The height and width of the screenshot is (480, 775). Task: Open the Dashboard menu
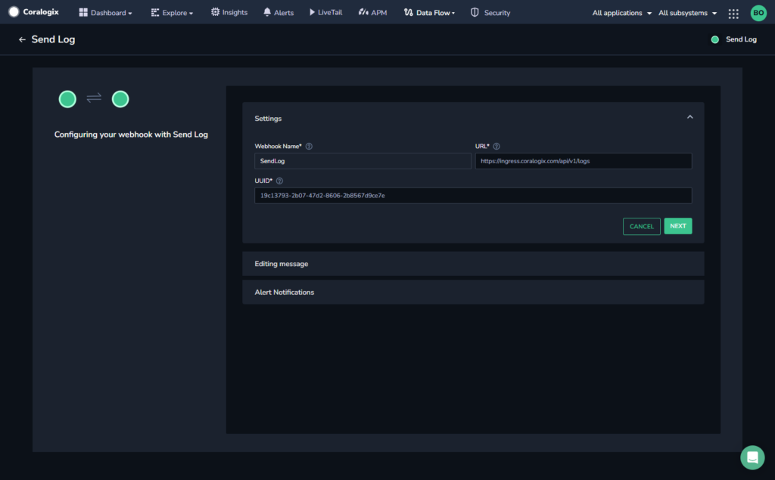[105, 12]
